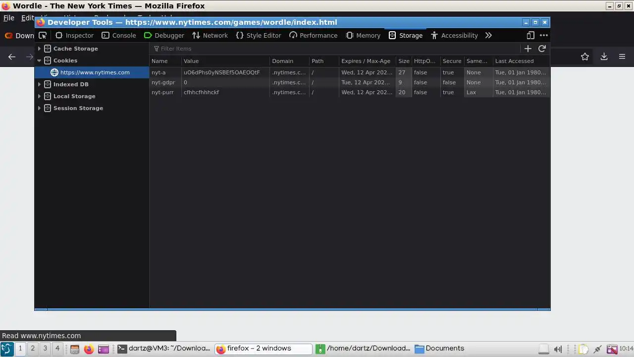The height and width of the screenshot is (357, 634).
Task: Switch to the Console tab
Action: pyautogui.click(x=118, y=35)
